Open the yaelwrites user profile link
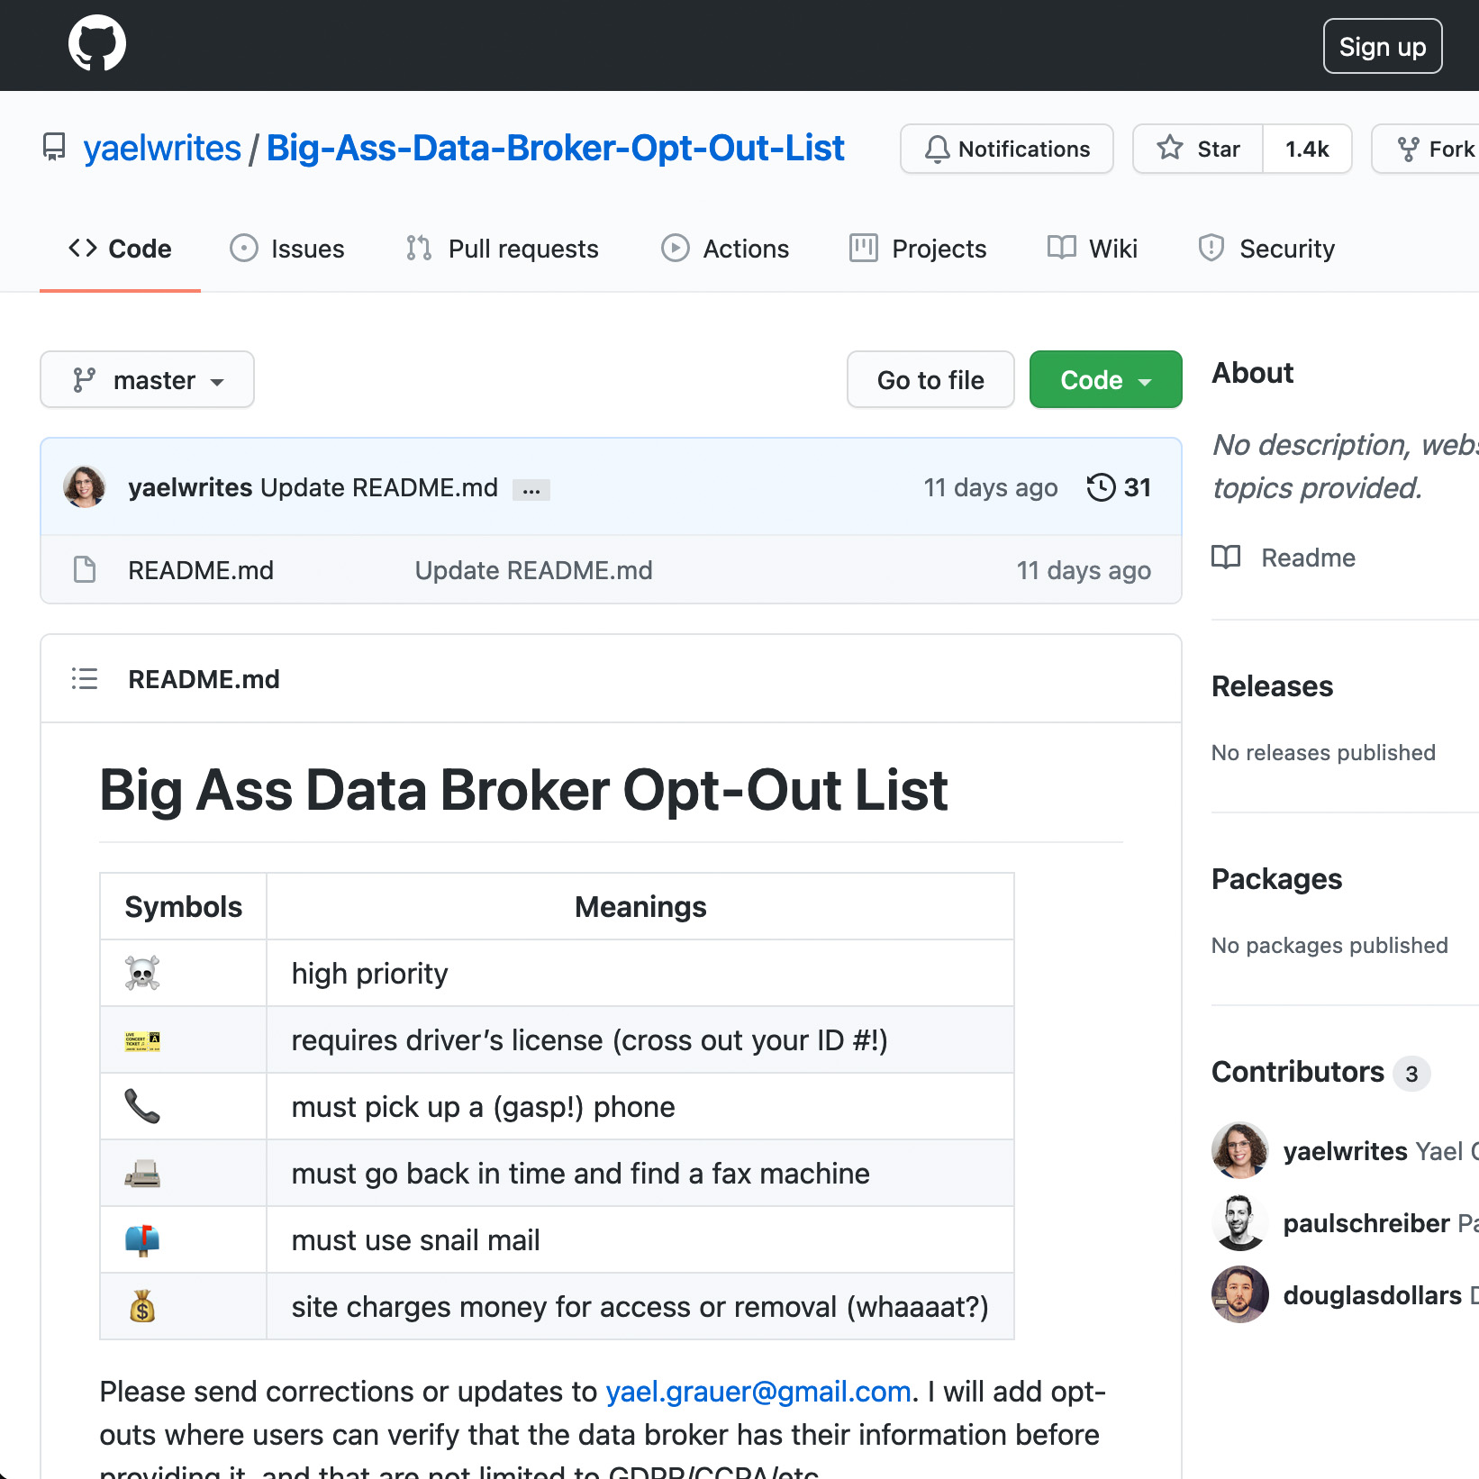 click(162, 148)
